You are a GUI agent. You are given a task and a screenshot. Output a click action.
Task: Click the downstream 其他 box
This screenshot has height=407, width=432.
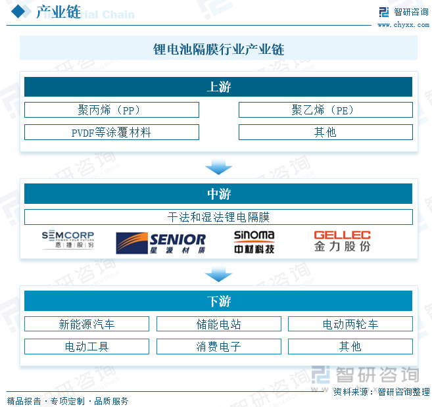pyautogui.click(x=350, y=347)
